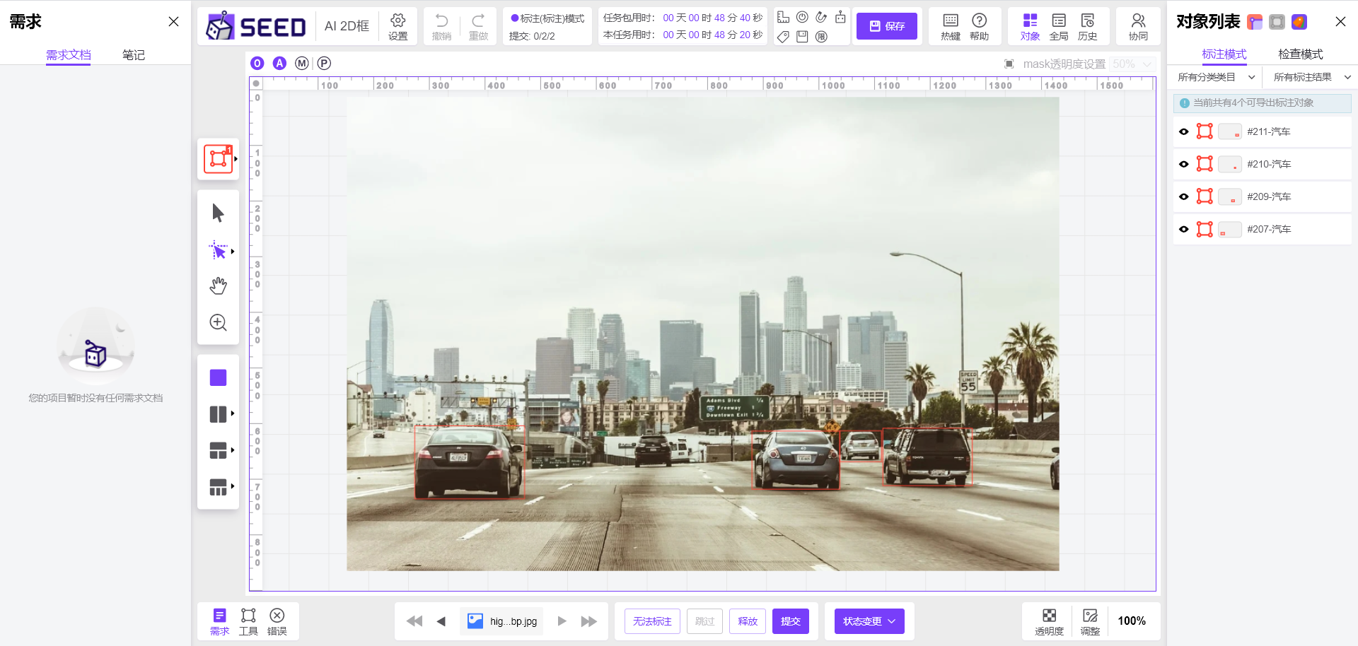Viewport: 1358px width, 646px height.
Task: Click the SEED logo
Action: point(255,26)
